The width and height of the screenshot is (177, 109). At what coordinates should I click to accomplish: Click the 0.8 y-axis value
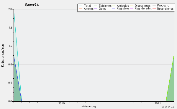10,65
